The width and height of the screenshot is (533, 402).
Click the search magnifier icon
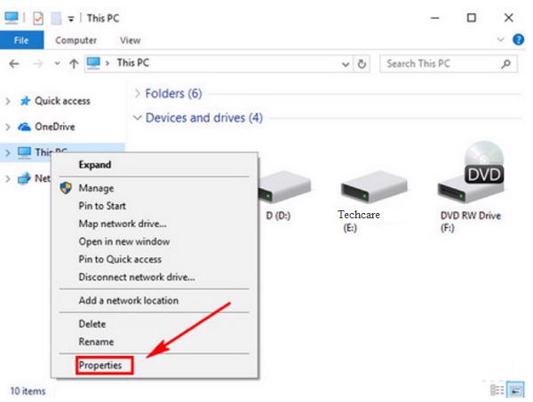point(505,64)
